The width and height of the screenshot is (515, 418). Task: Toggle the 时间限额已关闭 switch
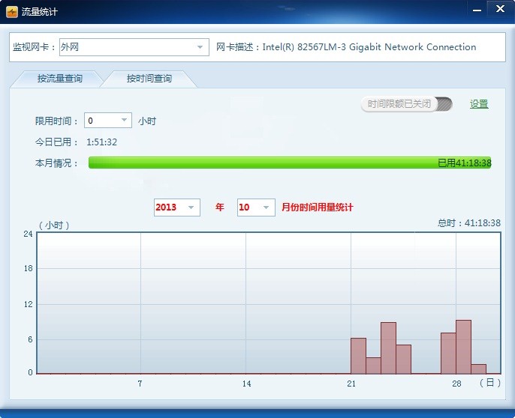click(407, 104)
